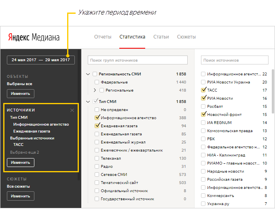
Task: Go to the Сюжеты tab
Action: pos(186,37)
